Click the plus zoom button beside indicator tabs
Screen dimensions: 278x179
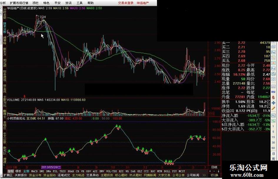coord(210,171)
